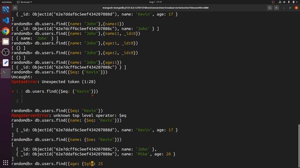
Task: Open the Files manager in the dock
Action: click(x=6, y=42)
